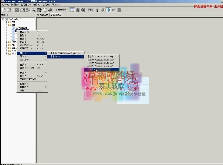Image resolution: width=223 pixels, height=165 pixels.
Task: Switch to the file browser tab
Action: pos(56,15)
